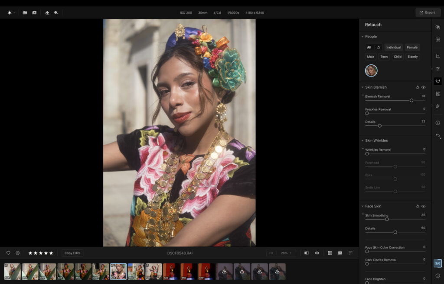The height and width of the screenshot is (284, 444).
Task: Collapse the People section
Action: point(362,36)
